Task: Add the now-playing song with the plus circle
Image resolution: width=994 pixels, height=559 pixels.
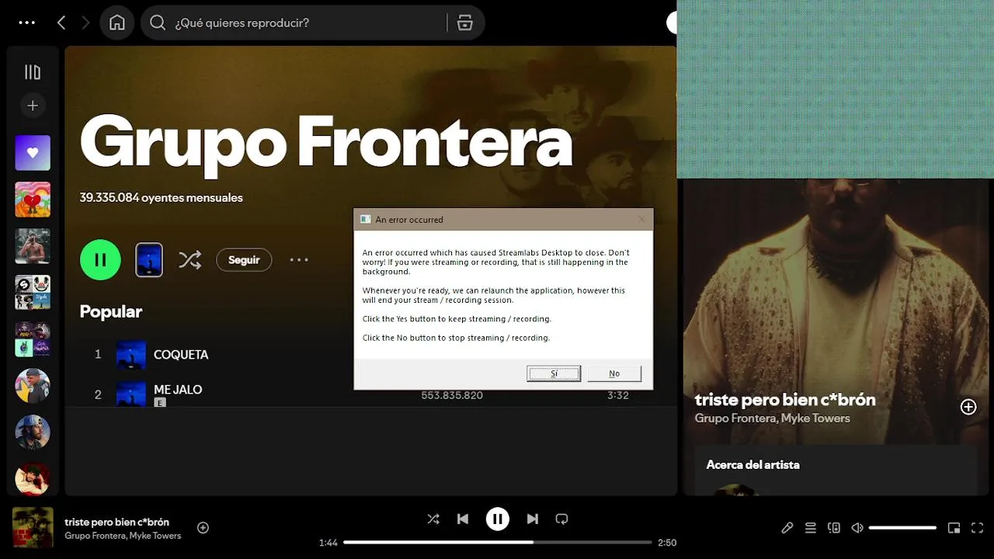Action: (x=968, y=407)
